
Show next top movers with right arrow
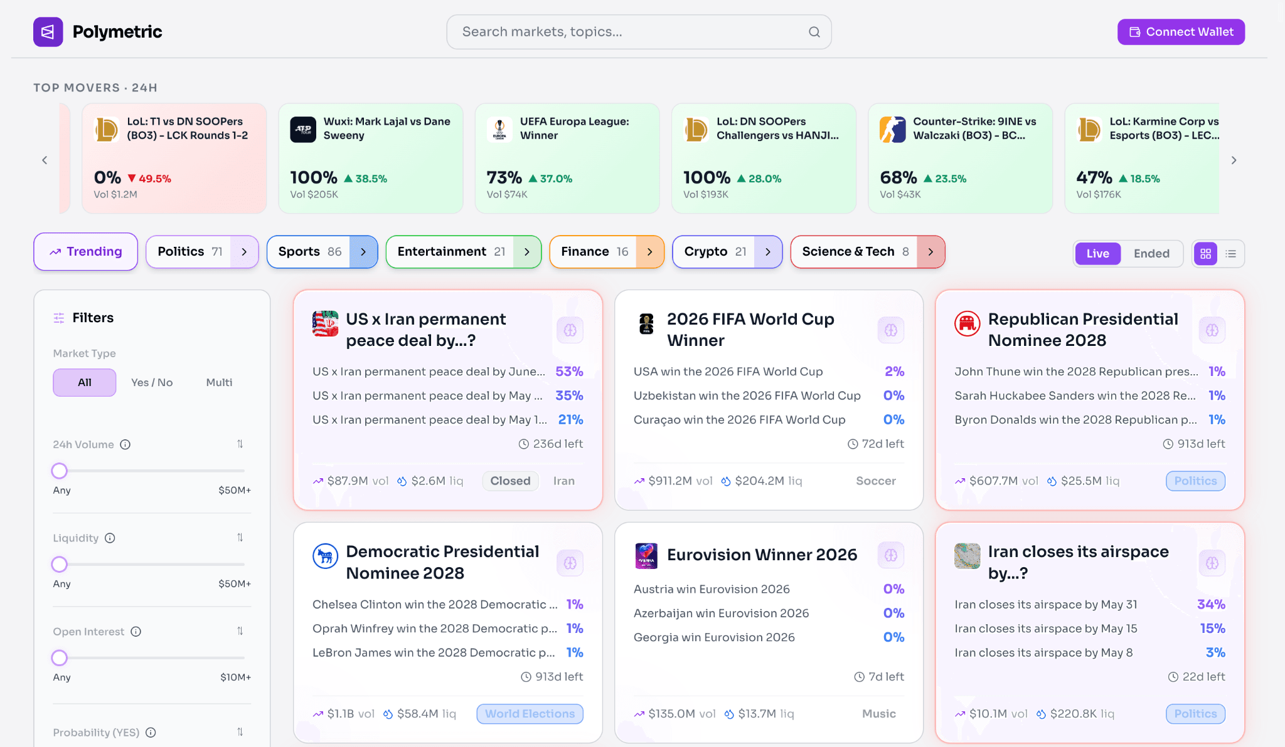tap(1234, 160)
